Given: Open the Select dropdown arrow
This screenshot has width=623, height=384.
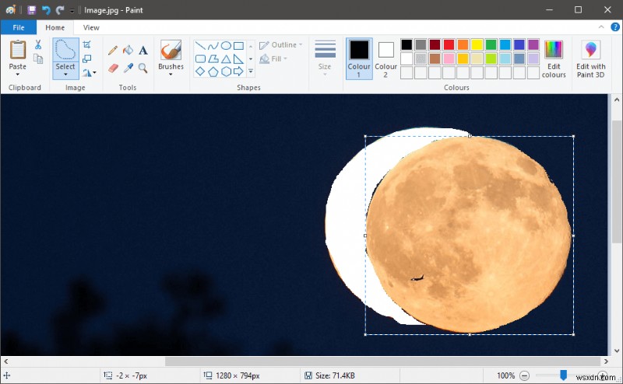Looking at the screenshot, I should coord(65,75).
